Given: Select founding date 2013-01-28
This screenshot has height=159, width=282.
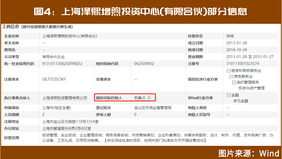Looking at the screenshot, I should (x=237, y=43).
